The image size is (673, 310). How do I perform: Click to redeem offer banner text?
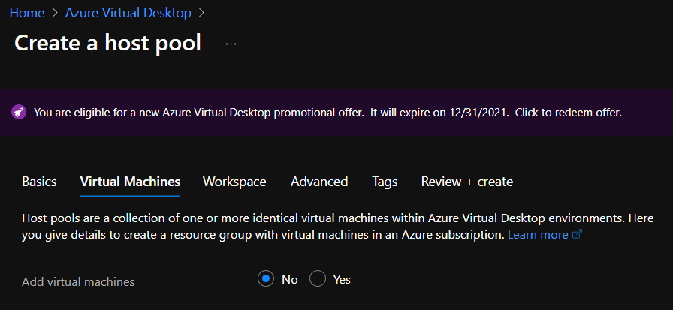point(569,113)
